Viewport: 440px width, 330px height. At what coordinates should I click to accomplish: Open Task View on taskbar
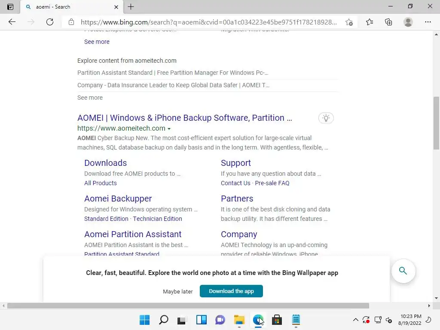[182, 320]
